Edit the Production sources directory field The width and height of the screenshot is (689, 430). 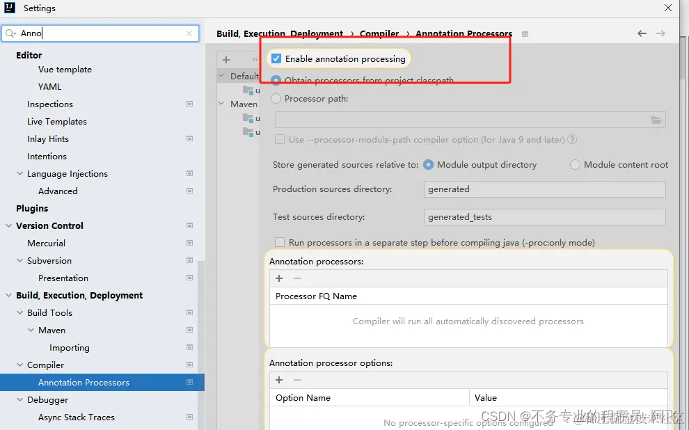pyautogui.click(x=544, y=189)
